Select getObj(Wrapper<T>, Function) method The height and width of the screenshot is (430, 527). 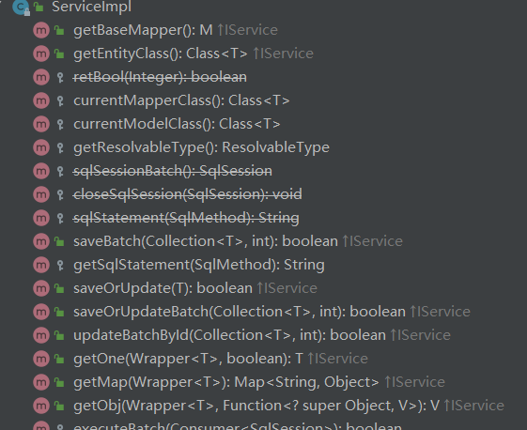pos(256,406)
